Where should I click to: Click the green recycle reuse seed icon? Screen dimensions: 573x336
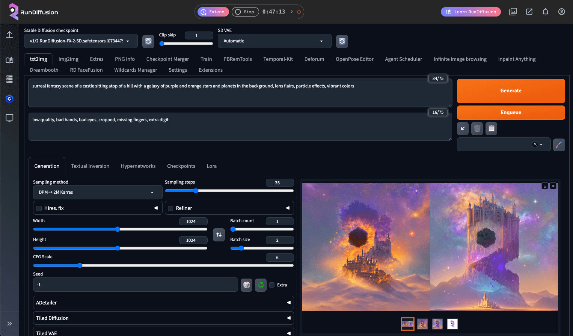click(261, 285)
